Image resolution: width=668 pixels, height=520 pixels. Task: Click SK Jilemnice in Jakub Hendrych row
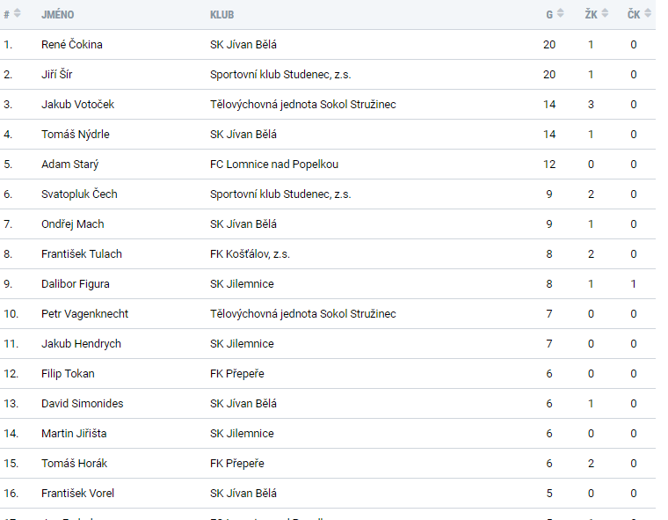coord(242,344)
